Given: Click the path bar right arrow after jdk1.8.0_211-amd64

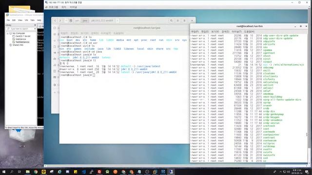Looking at the screenshot, I should click(x=117, y=20).
